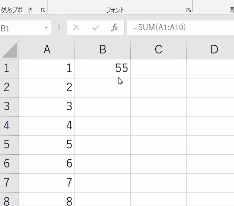
Task: Select row 4 header
Action: pyautogui.click(x=9, y=126)
